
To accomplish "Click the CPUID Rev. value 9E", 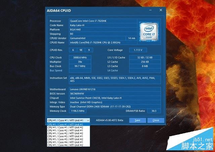I will pyautogui.click(x=81, y=50).
